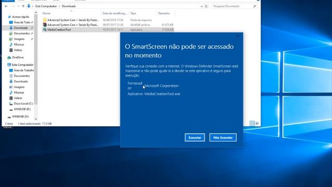This screenshot has height=187, width=332.
Task: Switch to large icons view layout
Action: [257, 124]
